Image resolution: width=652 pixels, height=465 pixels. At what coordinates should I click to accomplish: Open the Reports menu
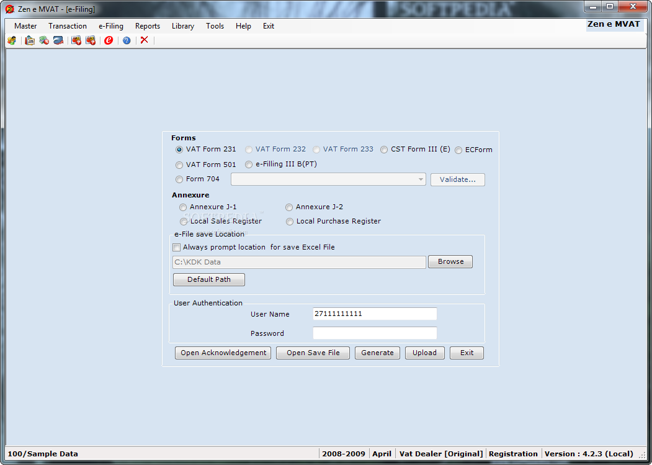tap(148, 26)
